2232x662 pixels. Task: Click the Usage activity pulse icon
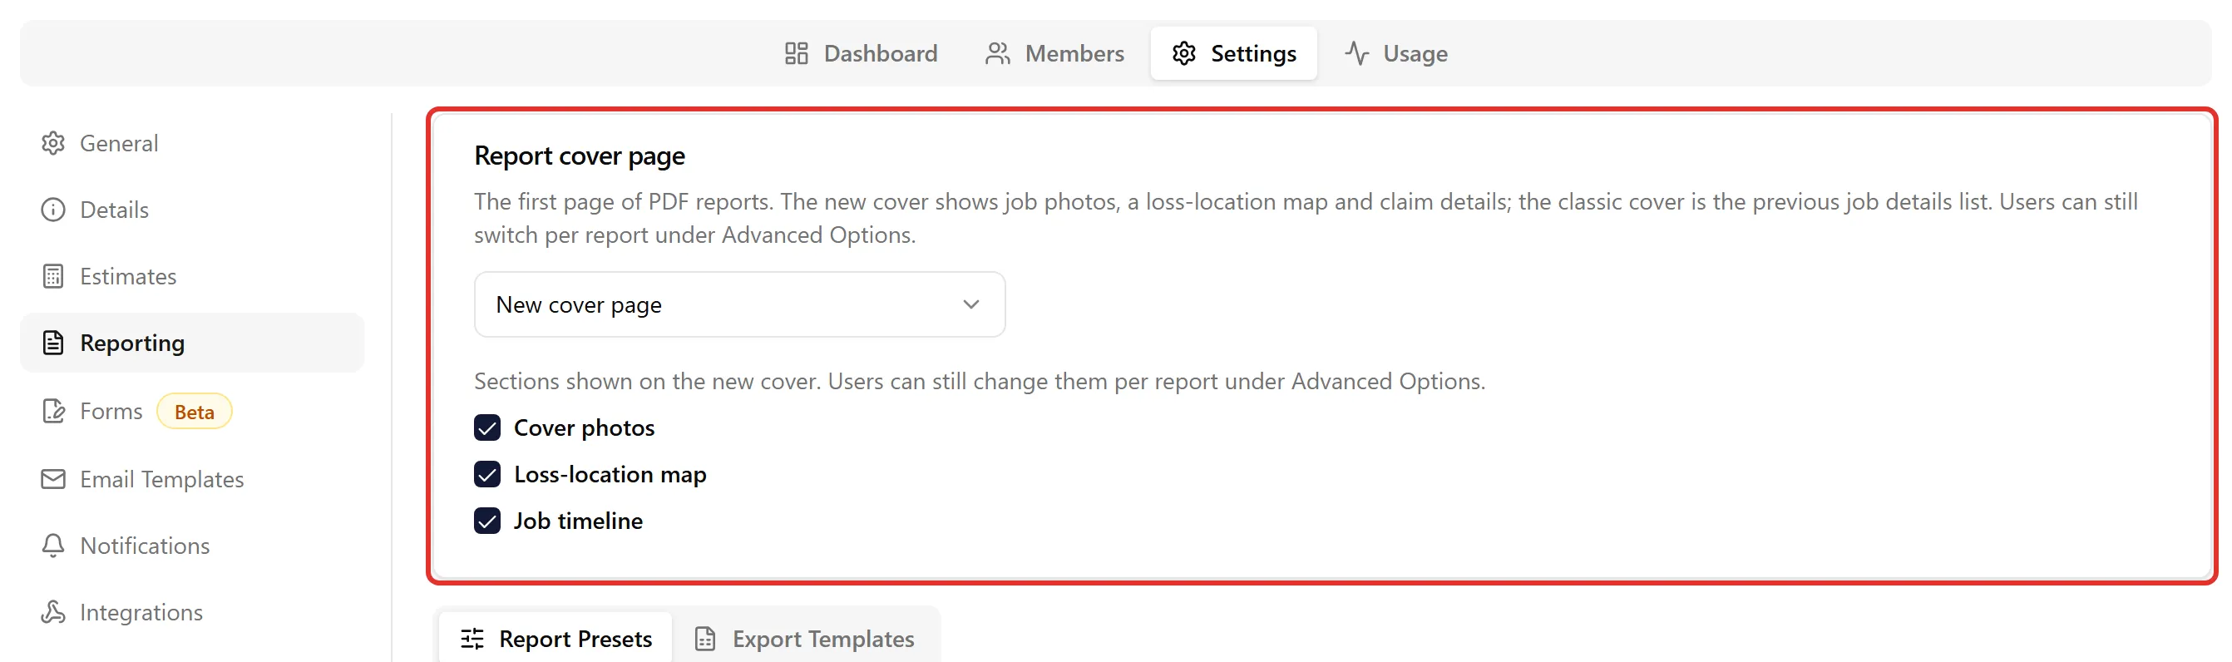(x=1356, y=54)
